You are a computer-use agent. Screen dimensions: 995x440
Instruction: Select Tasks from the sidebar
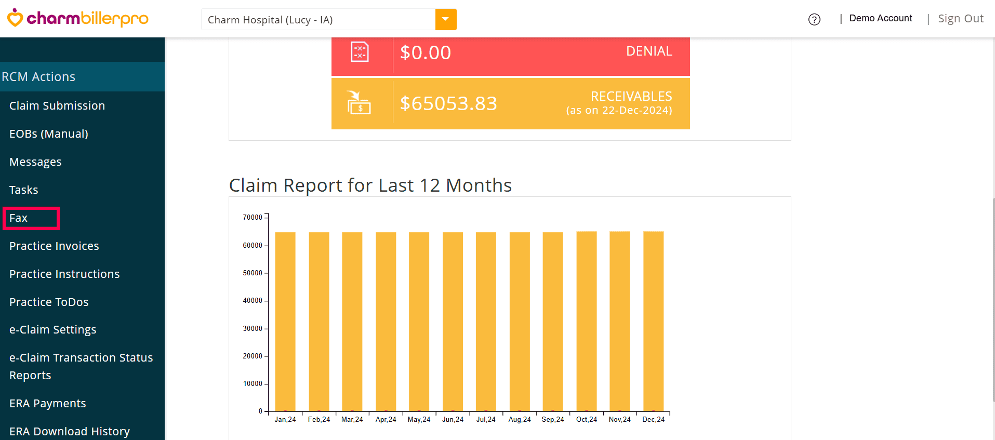(24, 190)
